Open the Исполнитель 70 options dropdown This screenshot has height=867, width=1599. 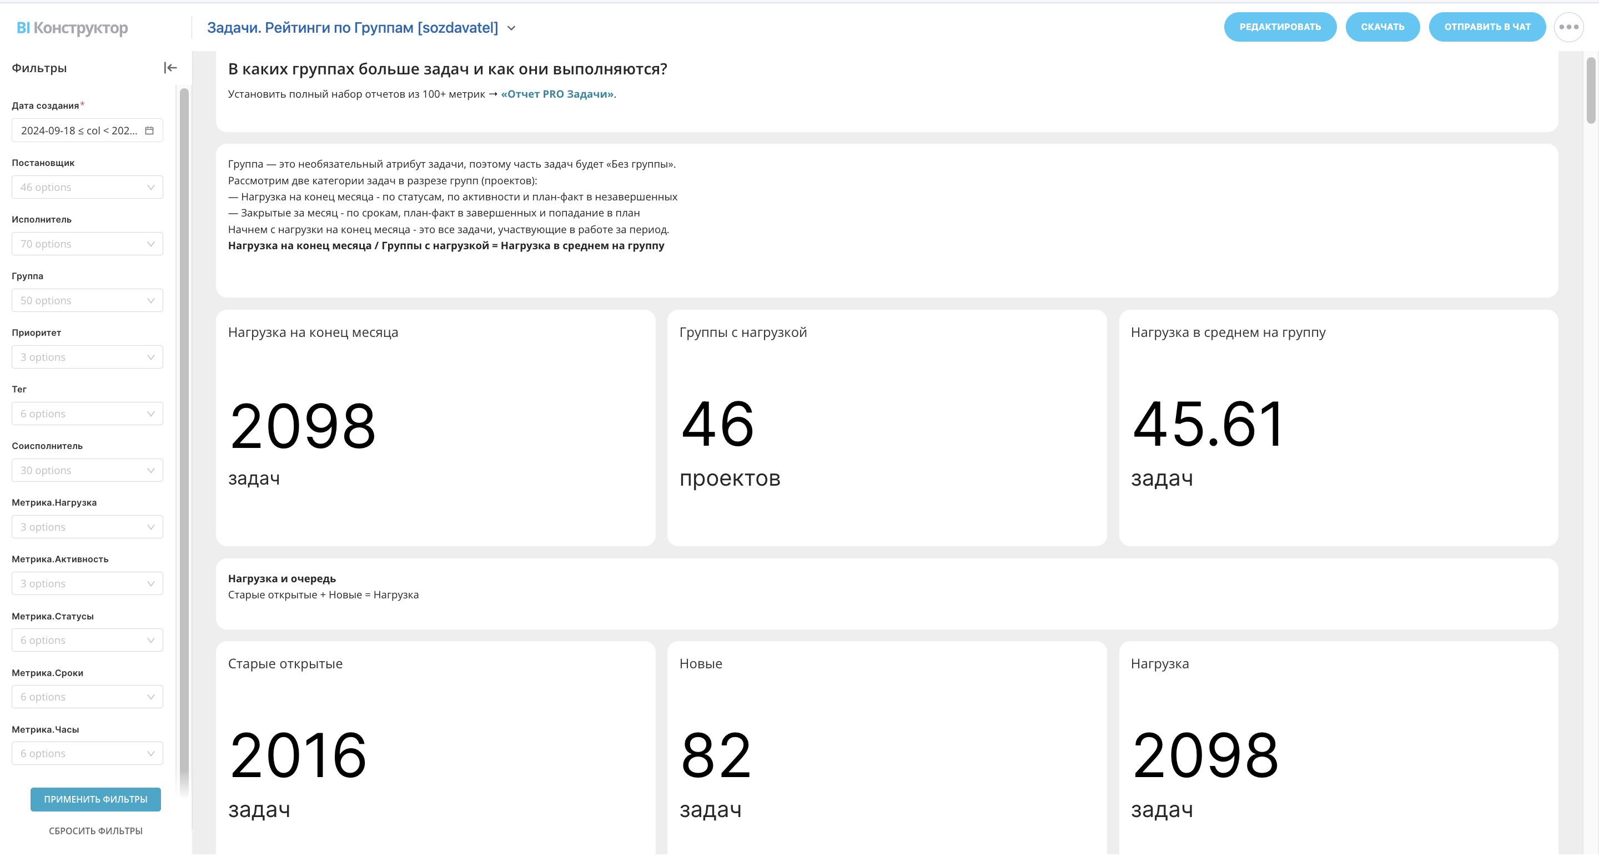[x=87, y=244]
